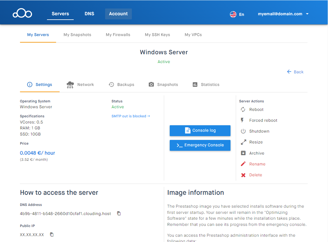The height and width of the screenshot is (242, 328).
Task: Click the Archive box icon
Action: pyautogui.click(x=243, y=153)
